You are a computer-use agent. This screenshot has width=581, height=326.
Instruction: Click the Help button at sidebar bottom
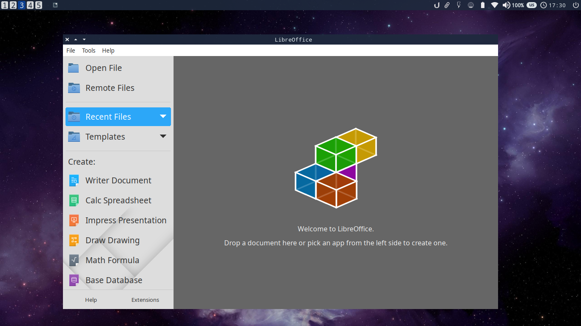pos(91,300)
